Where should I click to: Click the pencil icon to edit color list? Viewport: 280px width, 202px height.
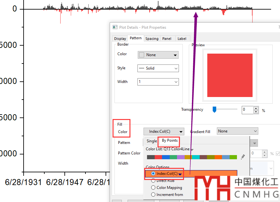pyautogui.click(x=243, y=157)
